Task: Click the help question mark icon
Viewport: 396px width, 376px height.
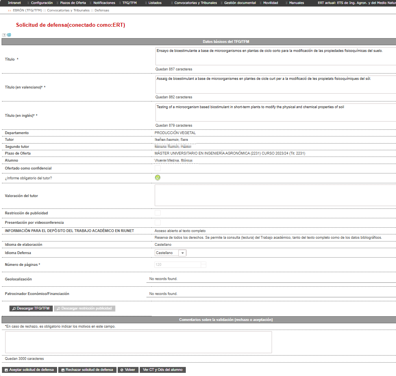Action: (x=4, y=35)
